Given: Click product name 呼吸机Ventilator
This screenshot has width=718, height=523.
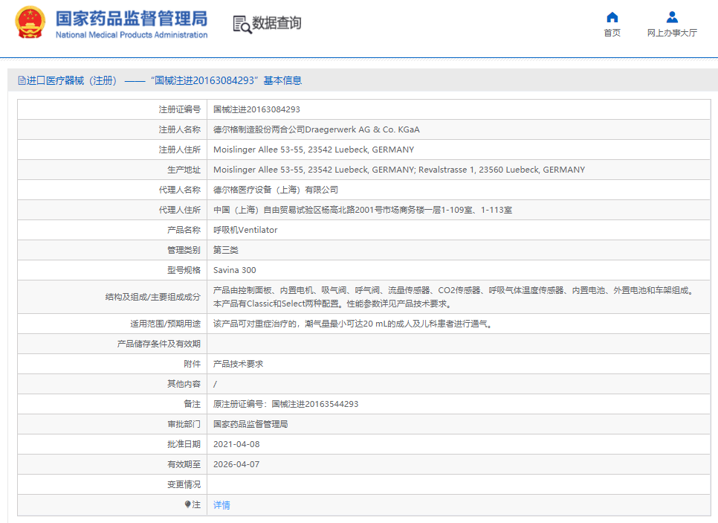Looking at the screenshot, I should point(245,230).
